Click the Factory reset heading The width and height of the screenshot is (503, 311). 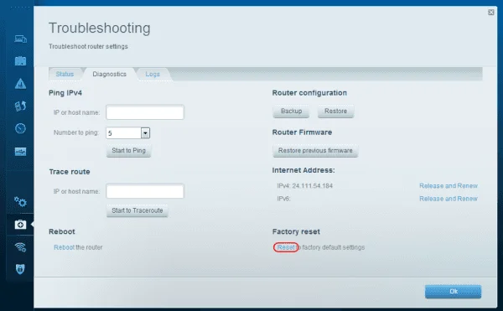(296, 231)
